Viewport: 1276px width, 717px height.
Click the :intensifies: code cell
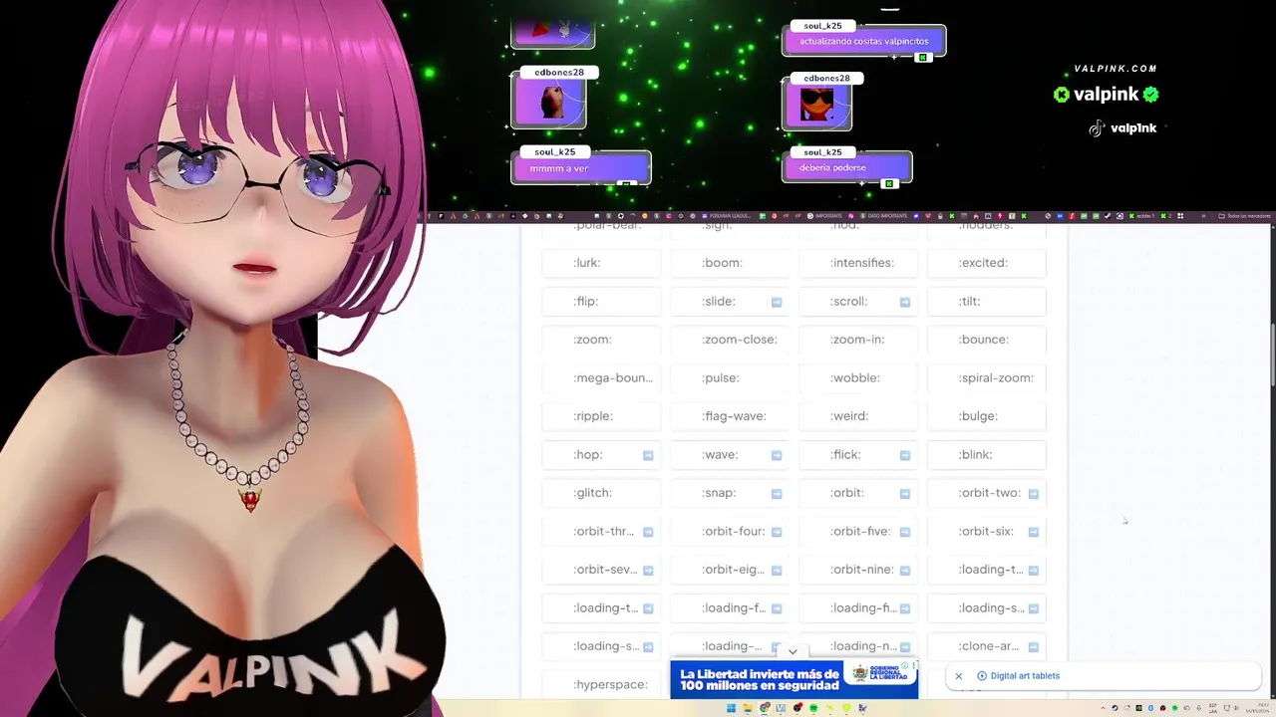click(858, 263)
